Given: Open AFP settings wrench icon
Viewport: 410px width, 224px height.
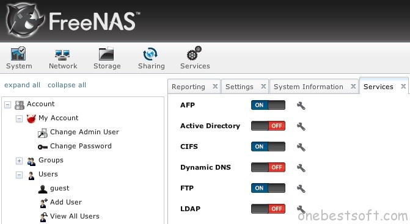Looking at the screenshot, I should point(301,106).
